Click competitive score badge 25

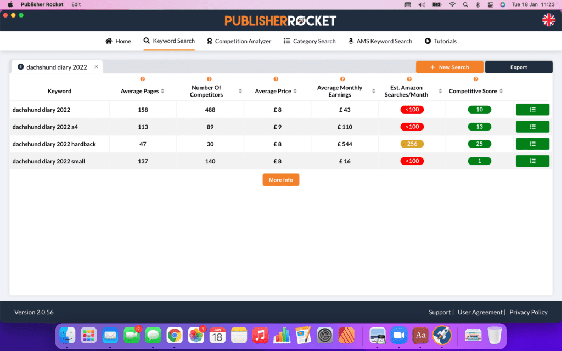point(480,144)
